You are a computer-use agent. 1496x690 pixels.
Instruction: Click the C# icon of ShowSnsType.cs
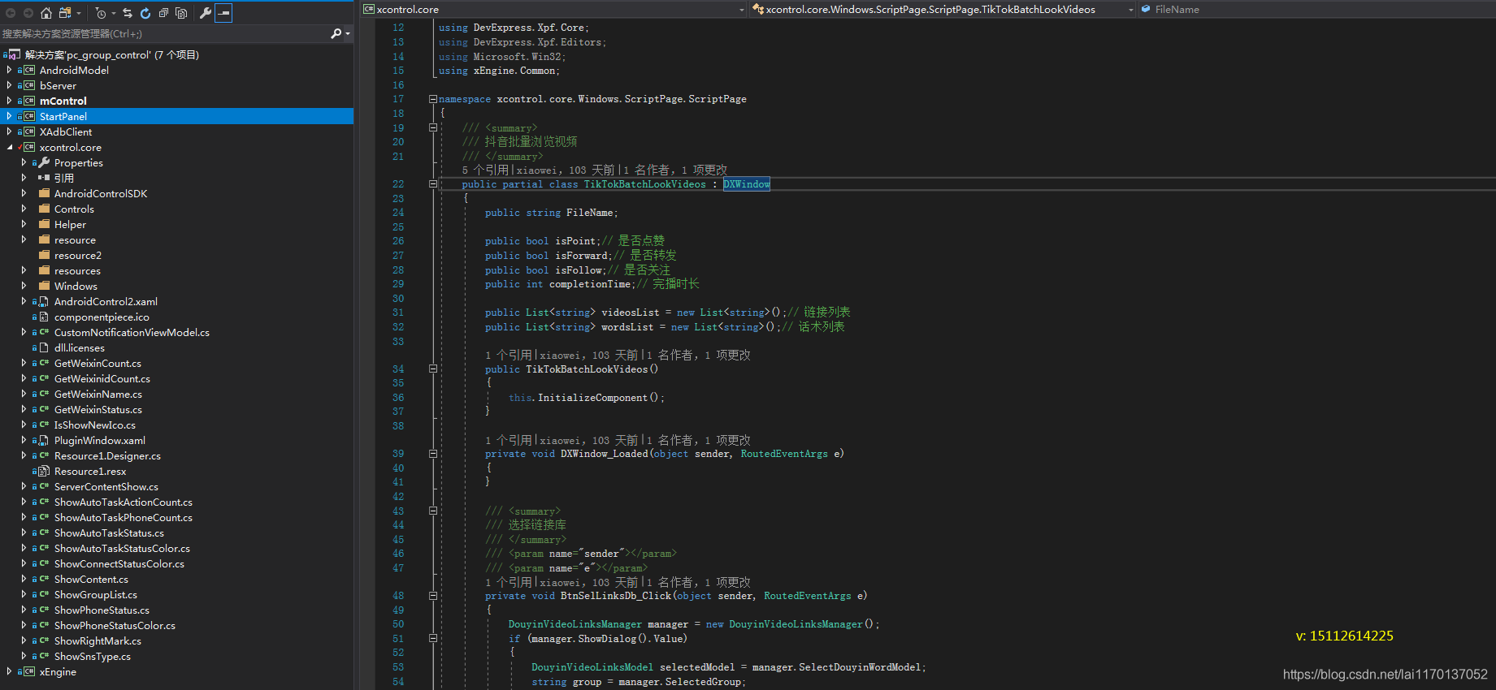point(44,656)
